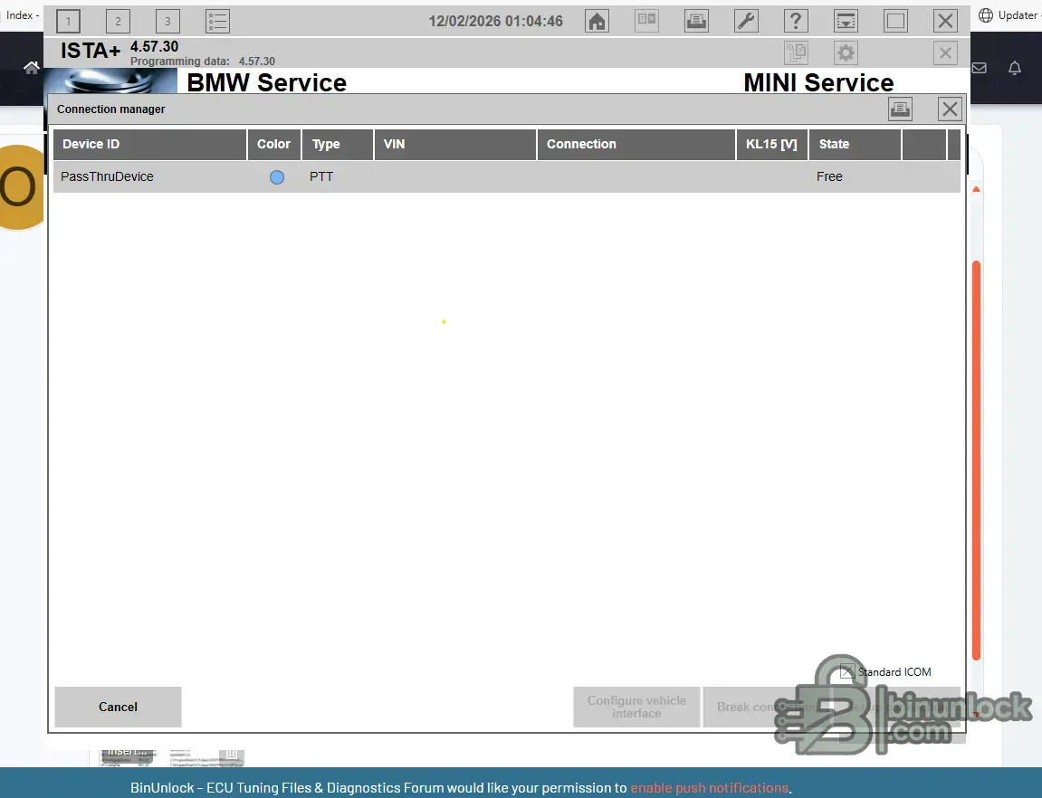Image resolution: width=1042 pixels, height=798 pixels.
Task: Click the blue color dot for PassThruDevice
Action: pyautogui.click(x=277, y=177)
